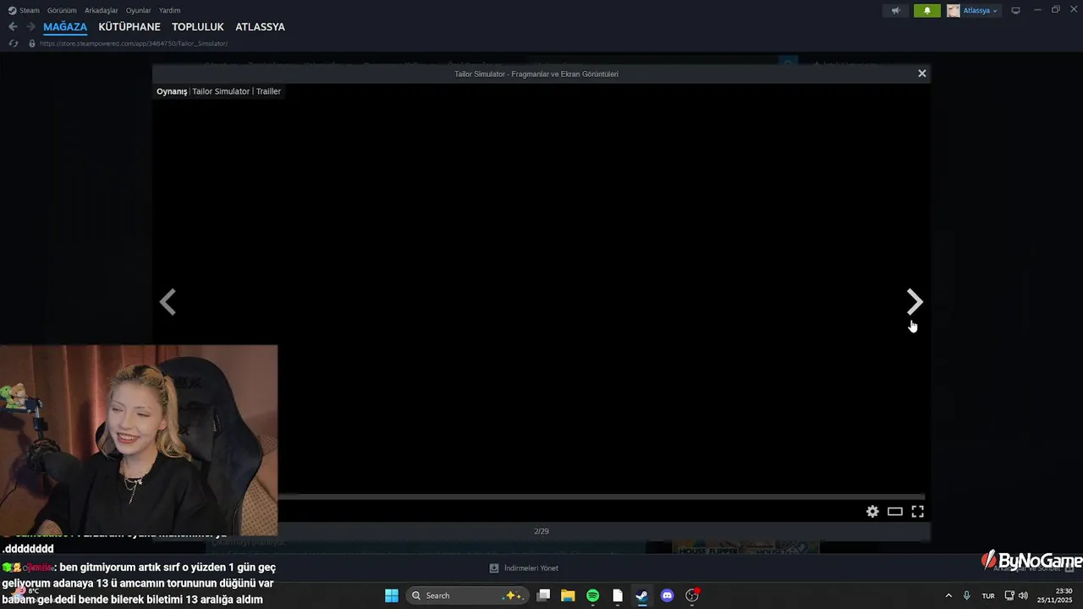Open the Arkadaşlar menu
This screenshot has width=1083, height=609.
point(102,10)
